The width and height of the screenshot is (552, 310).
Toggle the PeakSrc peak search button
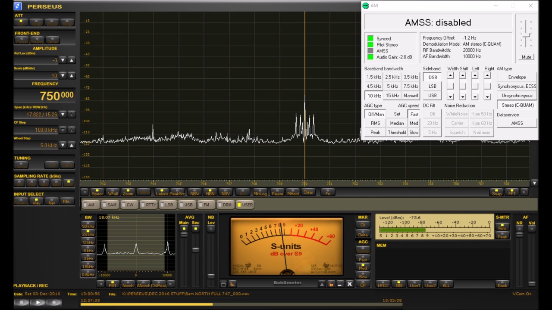[x=177, y=192]
